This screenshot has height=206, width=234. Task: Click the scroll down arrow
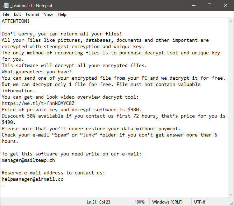point(230,194)
